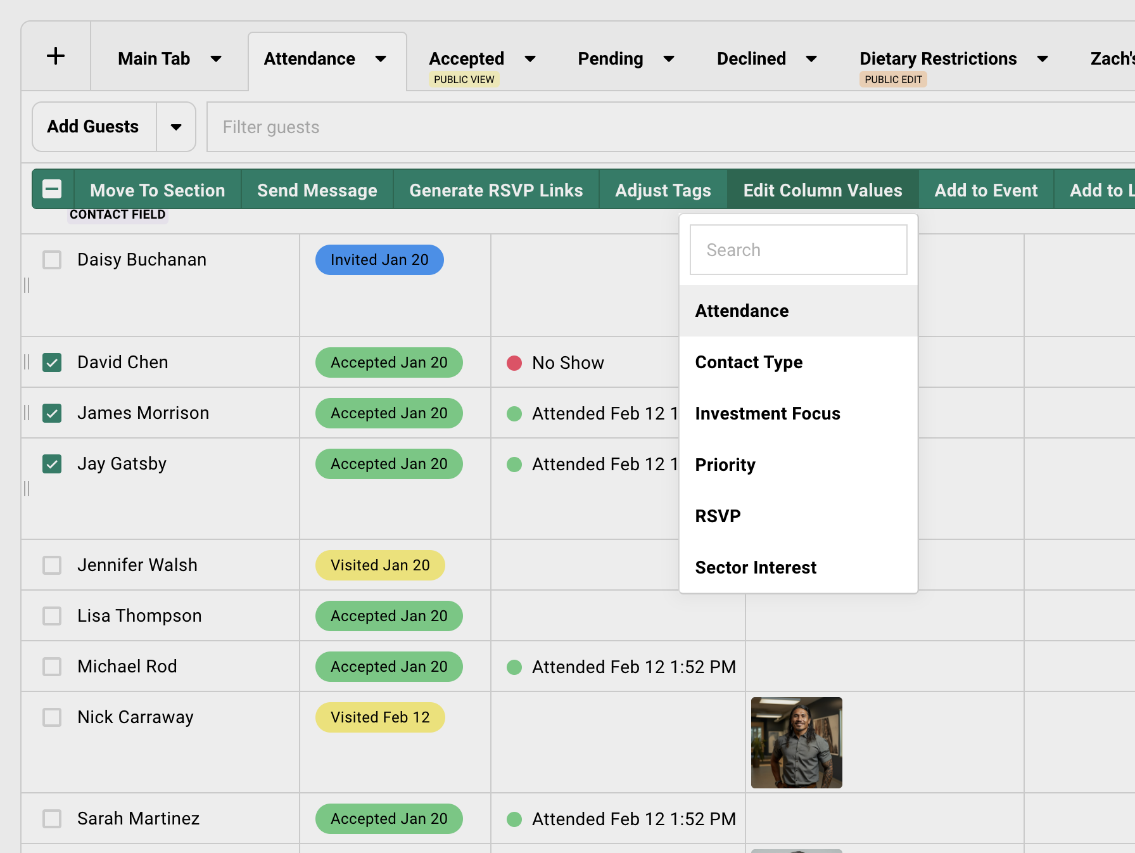Click Nick Carraway's profile photo thumbnail
This screenshot has width=1135, height=853.
tap(796, 743)
